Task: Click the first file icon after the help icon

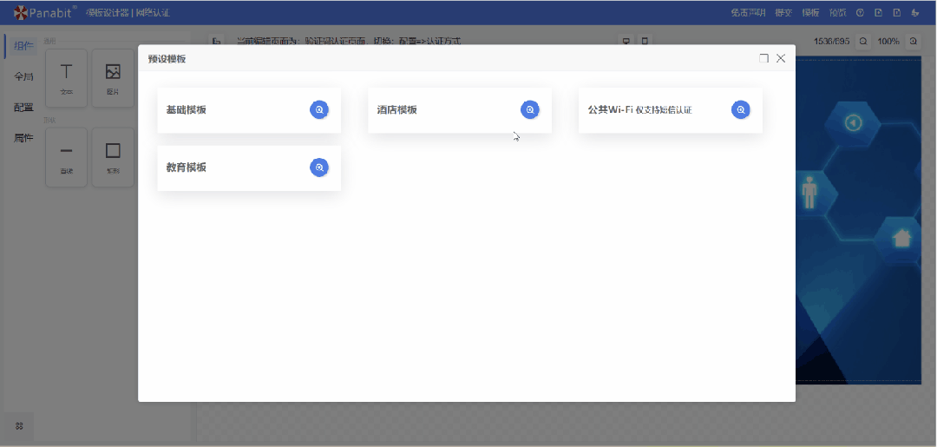Action: [x=878, y=12]
